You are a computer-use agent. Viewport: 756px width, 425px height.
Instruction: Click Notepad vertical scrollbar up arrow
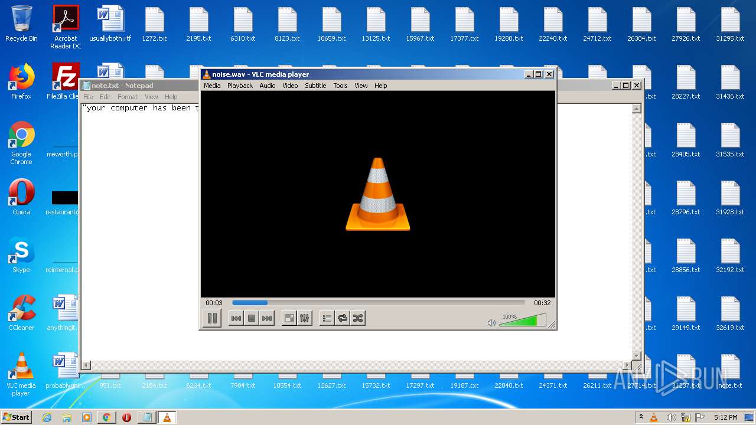(636, 109)
